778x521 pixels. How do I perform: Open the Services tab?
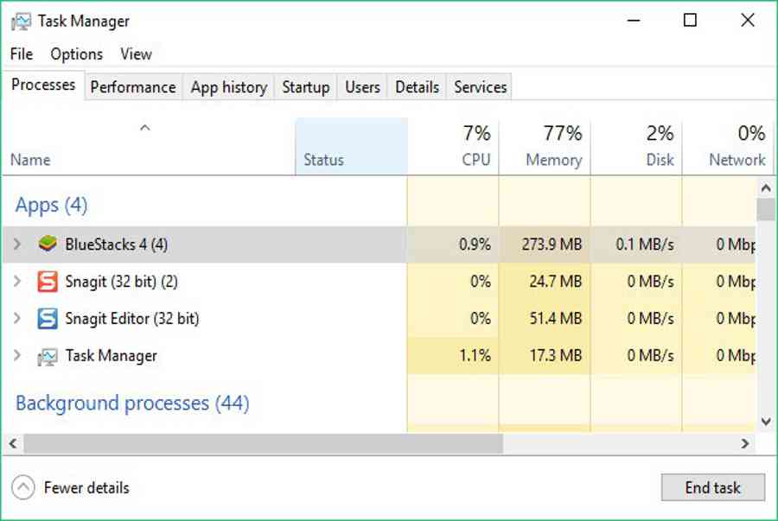480,87
